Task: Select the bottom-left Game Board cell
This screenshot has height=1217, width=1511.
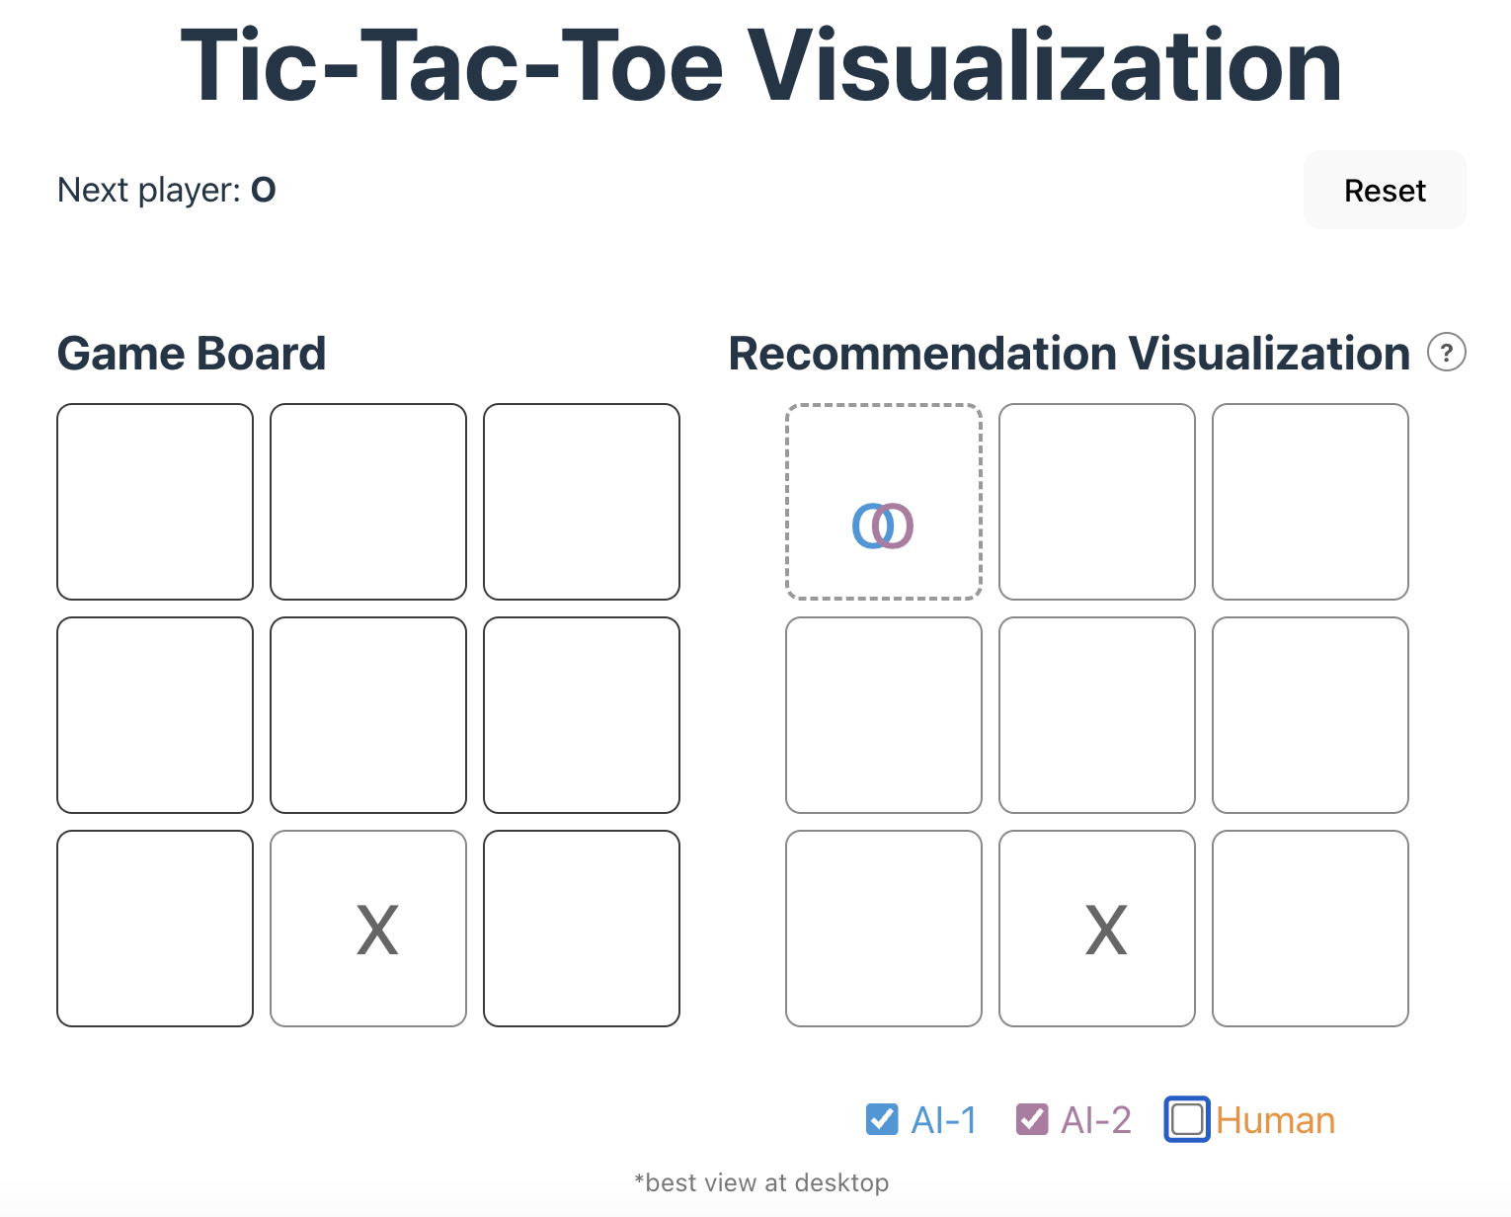Action: click(x=155, y=929)
